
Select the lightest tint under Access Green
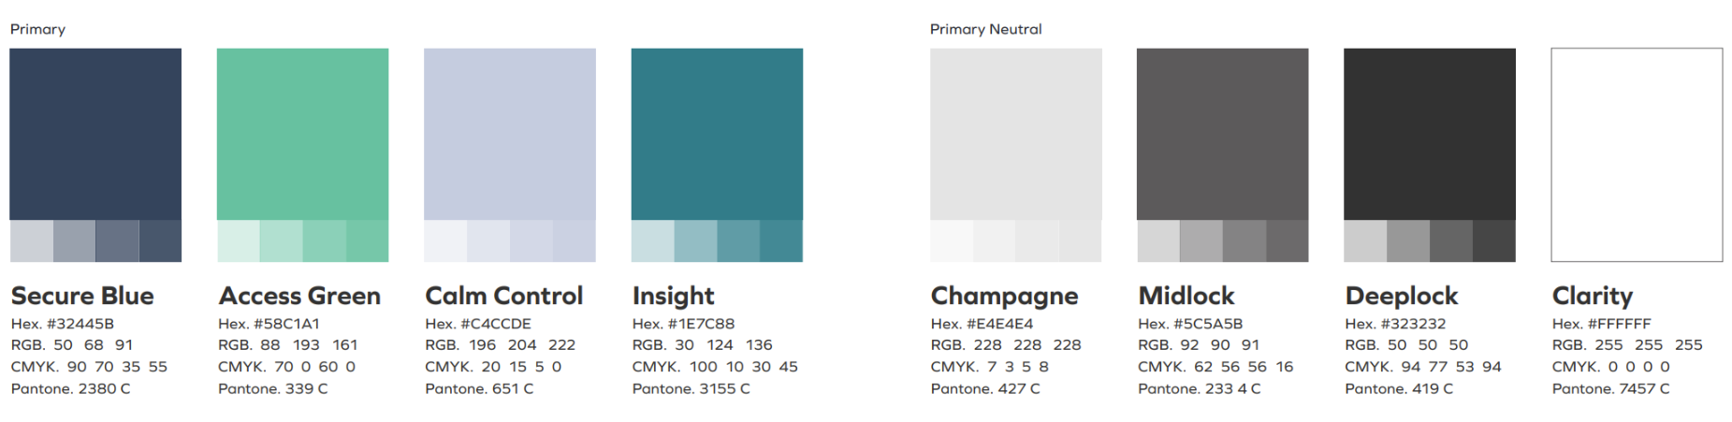pos(239,241)
